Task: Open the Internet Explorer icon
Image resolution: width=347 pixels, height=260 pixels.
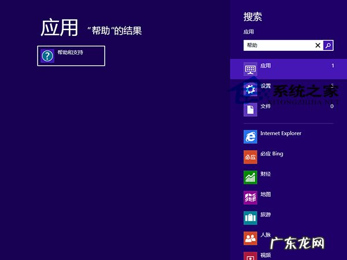Action: tap(250, 136)
